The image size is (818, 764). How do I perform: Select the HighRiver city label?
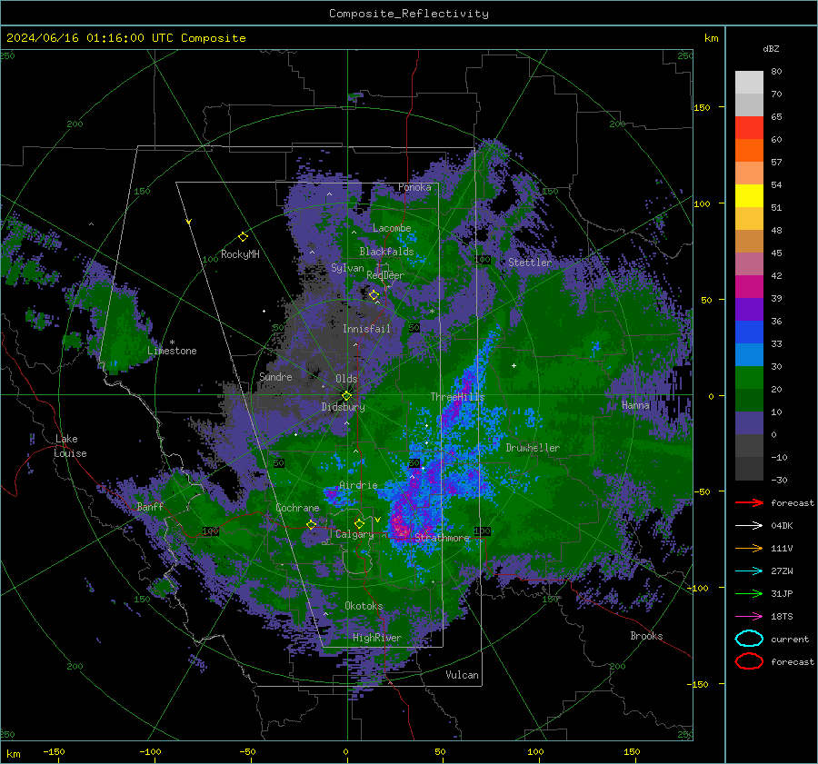(x=376, y=638)
